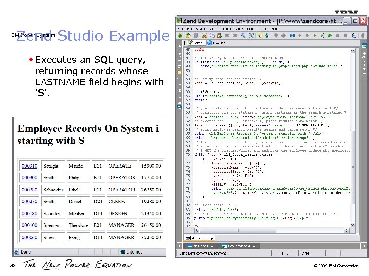Open employee link 000250
This screenshot has width=369, height=276.
[x=29, y=201]
